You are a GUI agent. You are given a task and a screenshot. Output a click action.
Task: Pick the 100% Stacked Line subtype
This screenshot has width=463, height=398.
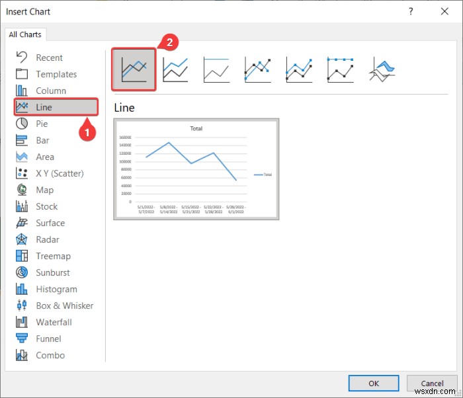tap(216, 69)
